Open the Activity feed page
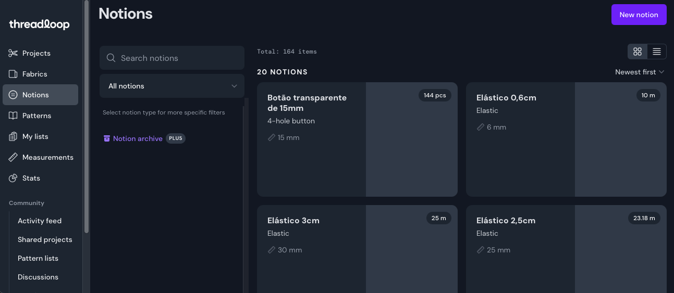 [40, 221]
